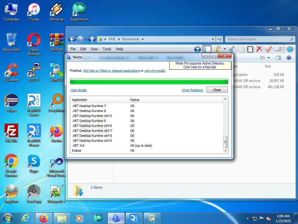
Task: Open the Google Chrome desktop shortcut
Action: 11,166
